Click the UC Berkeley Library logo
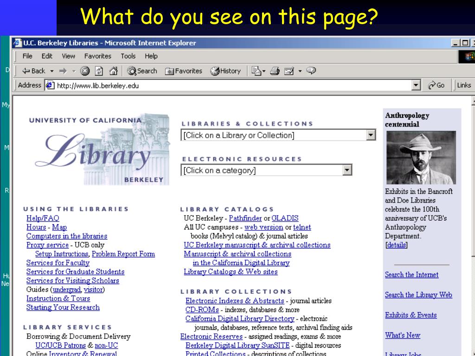The width and height of the screenshot is (475, 356). pyautogui.click(x=99, y=150)
